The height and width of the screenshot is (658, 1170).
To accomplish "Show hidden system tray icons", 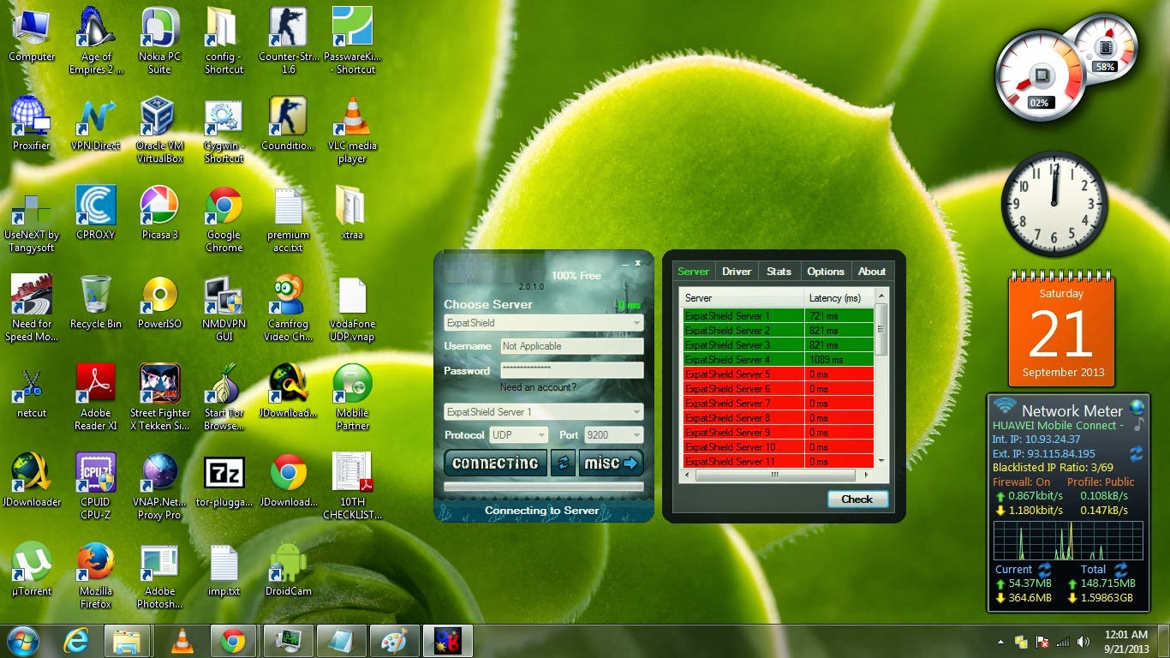I will pyautogui.click(x=1000, y=642).
